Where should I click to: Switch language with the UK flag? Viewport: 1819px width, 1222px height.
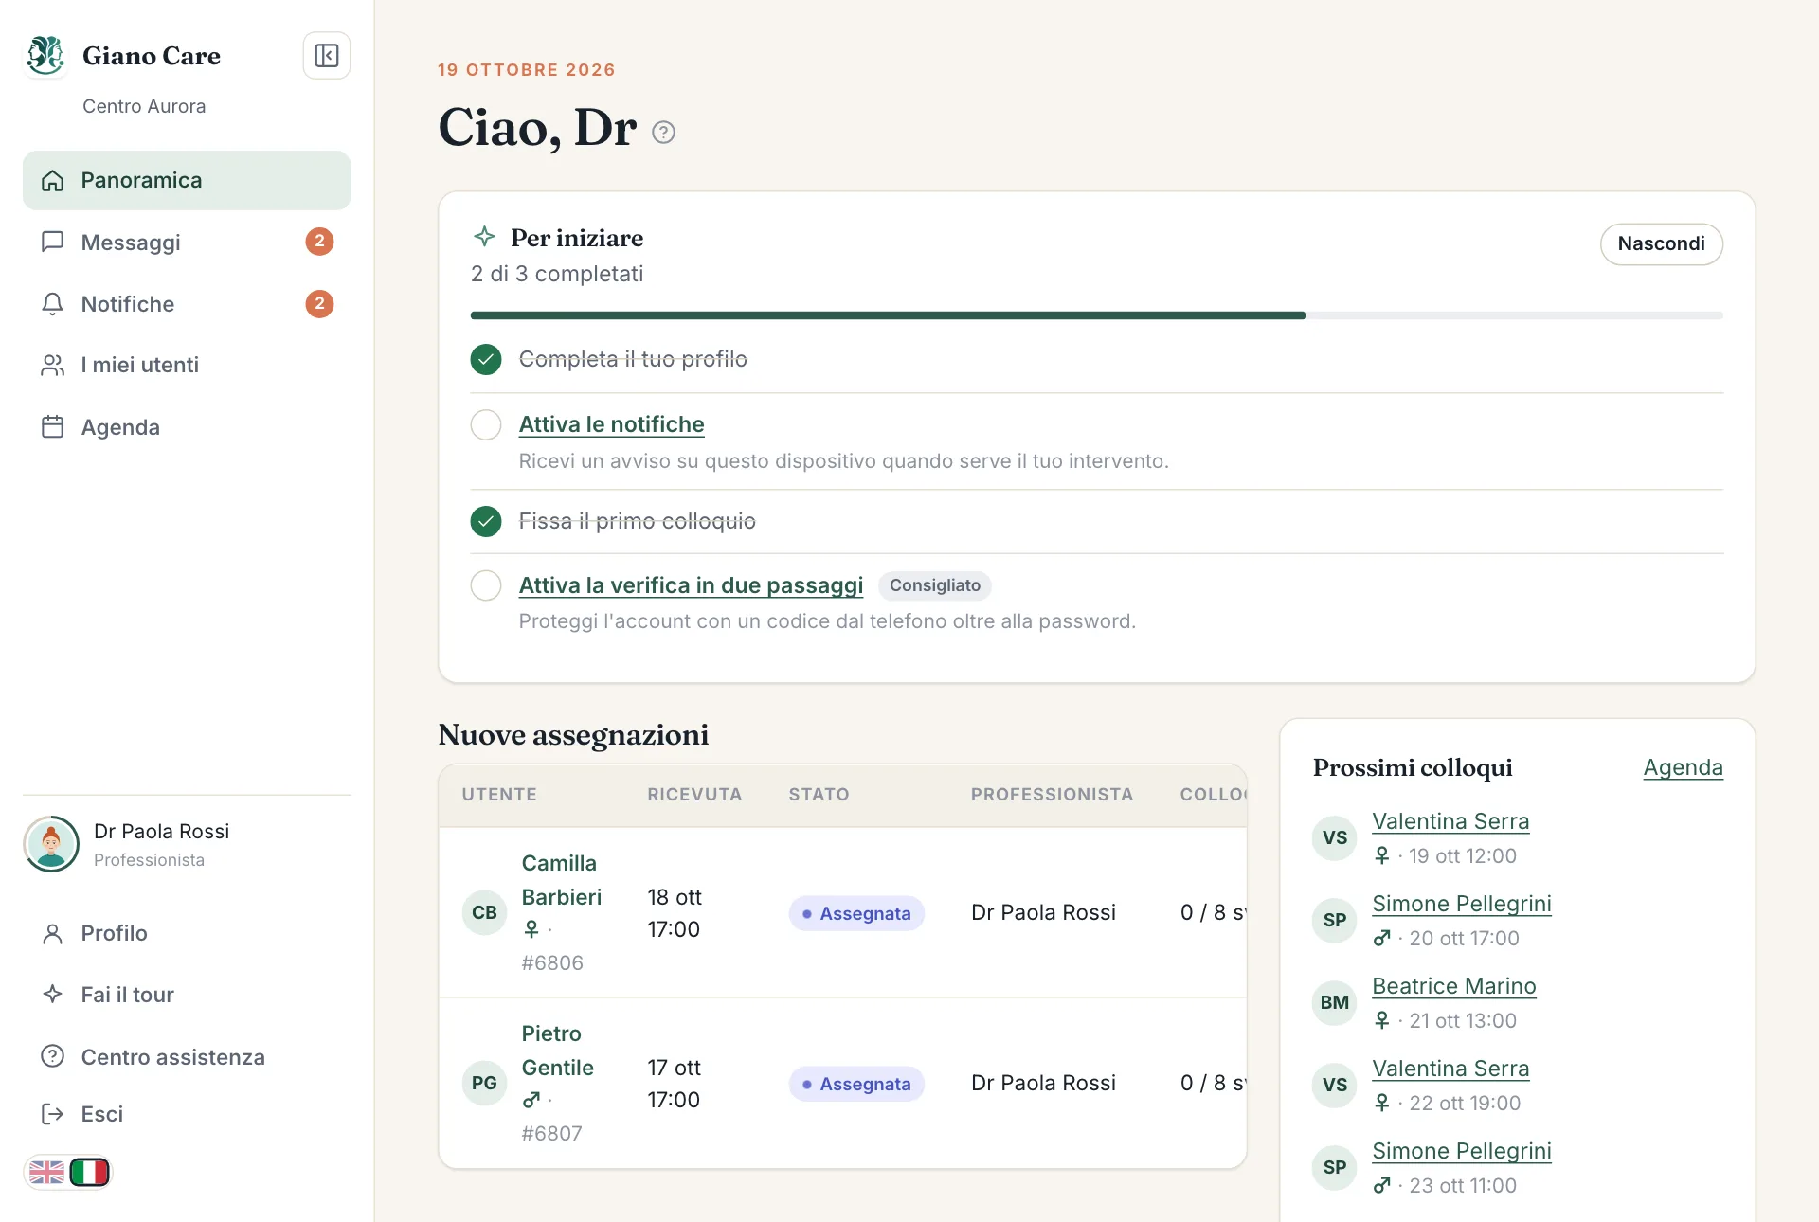coord(46,1173)
